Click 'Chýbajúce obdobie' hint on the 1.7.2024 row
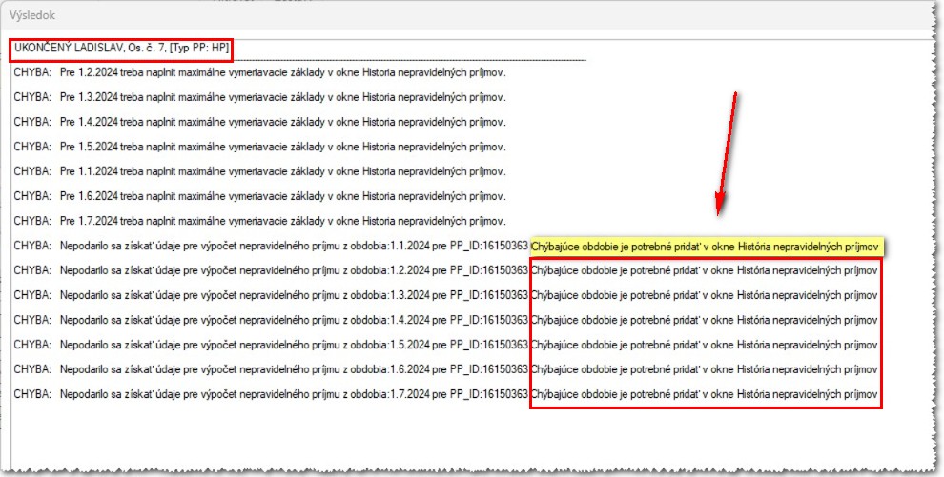 (x=704, y=394)
